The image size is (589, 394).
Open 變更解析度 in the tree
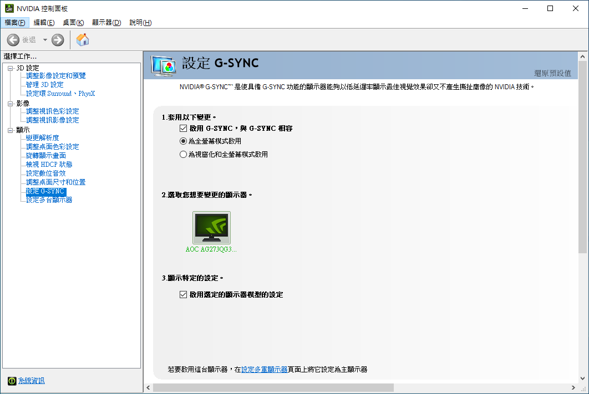43,138
